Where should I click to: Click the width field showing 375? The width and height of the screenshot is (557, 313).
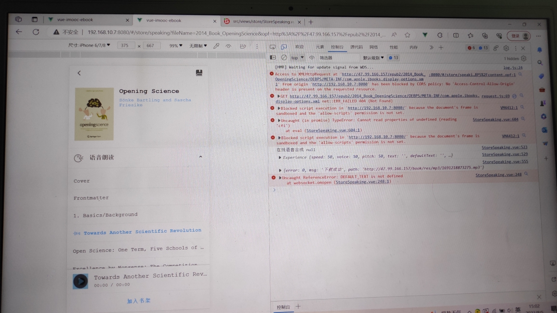point(125,45)
